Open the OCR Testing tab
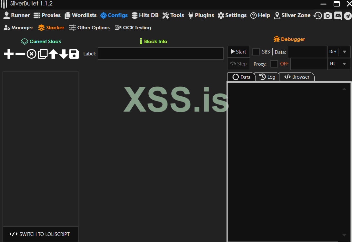 [133, 28]
